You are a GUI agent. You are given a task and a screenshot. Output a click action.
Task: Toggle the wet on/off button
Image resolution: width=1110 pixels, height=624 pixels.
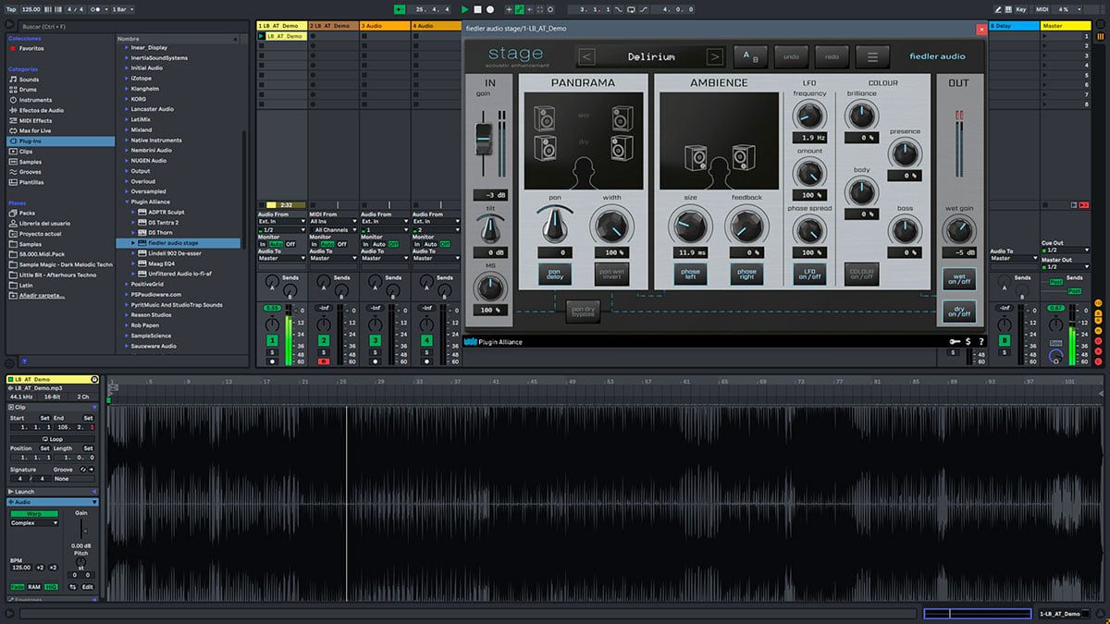[959, 278]
